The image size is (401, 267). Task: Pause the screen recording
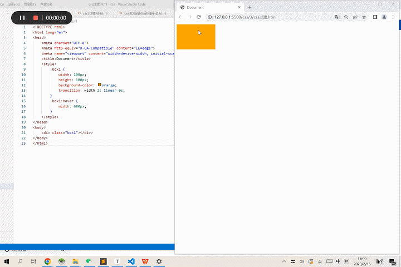(x=22, y=18)
